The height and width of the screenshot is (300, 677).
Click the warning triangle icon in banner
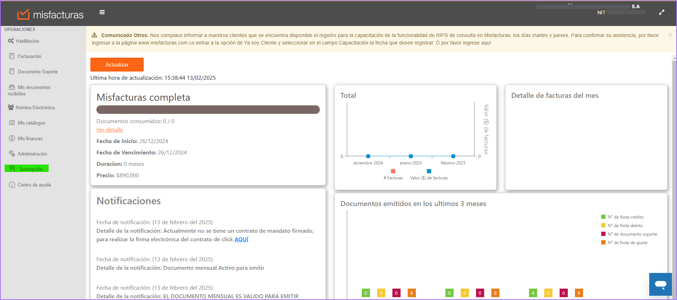coord(94,35)
